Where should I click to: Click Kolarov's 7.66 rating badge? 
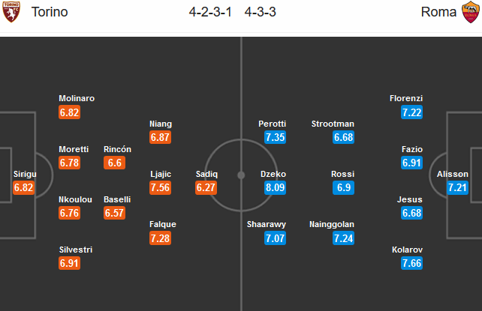(x=411, y=263)
